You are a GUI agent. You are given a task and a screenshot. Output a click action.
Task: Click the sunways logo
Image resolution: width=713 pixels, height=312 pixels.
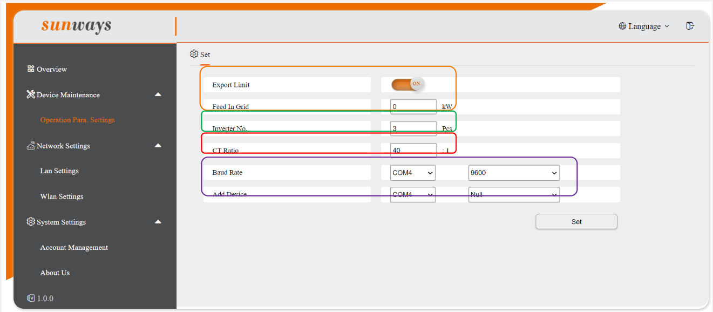click(x=76, y=25)
